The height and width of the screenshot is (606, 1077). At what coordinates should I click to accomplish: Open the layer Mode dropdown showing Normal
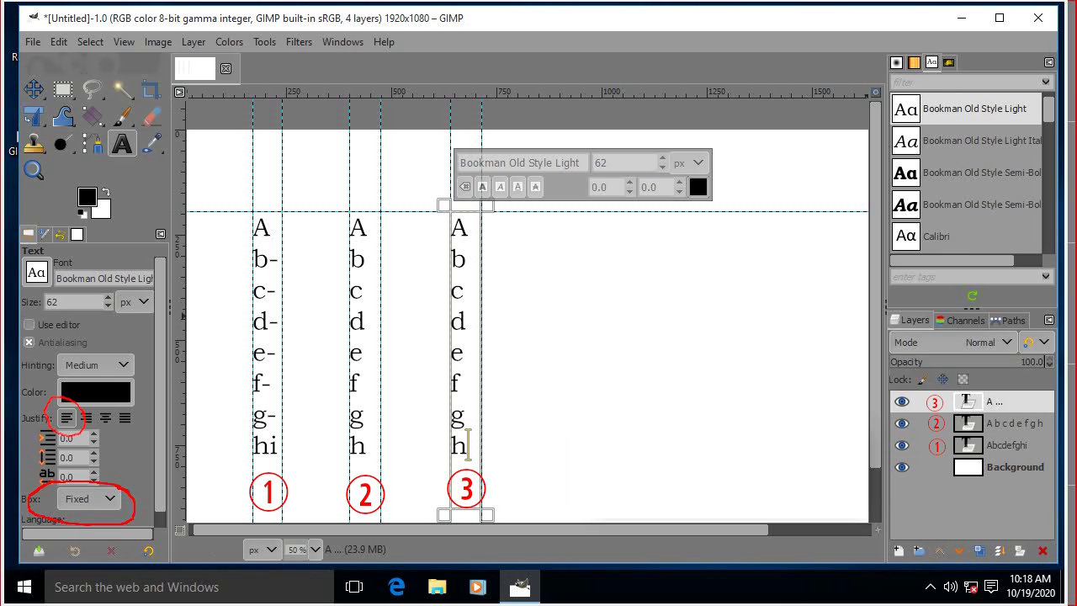tap(953, 343)
